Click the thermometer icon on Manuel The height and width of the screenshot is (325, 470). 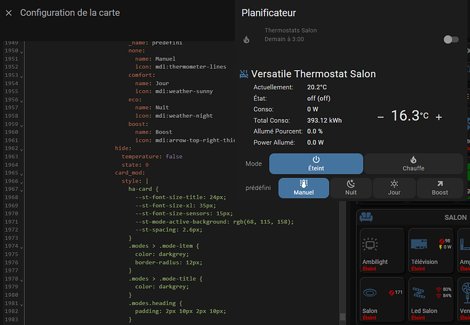click(x=304, y=183)
